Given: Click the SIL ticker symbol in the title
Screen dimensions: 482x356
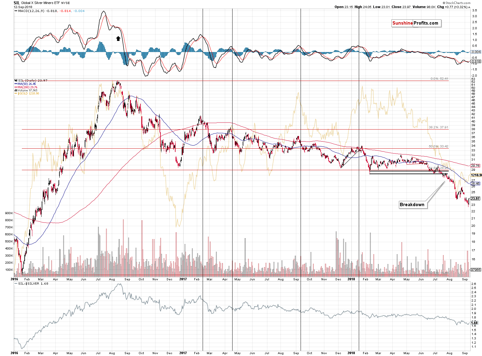Looking at the screenshot, I should (17, 3).
